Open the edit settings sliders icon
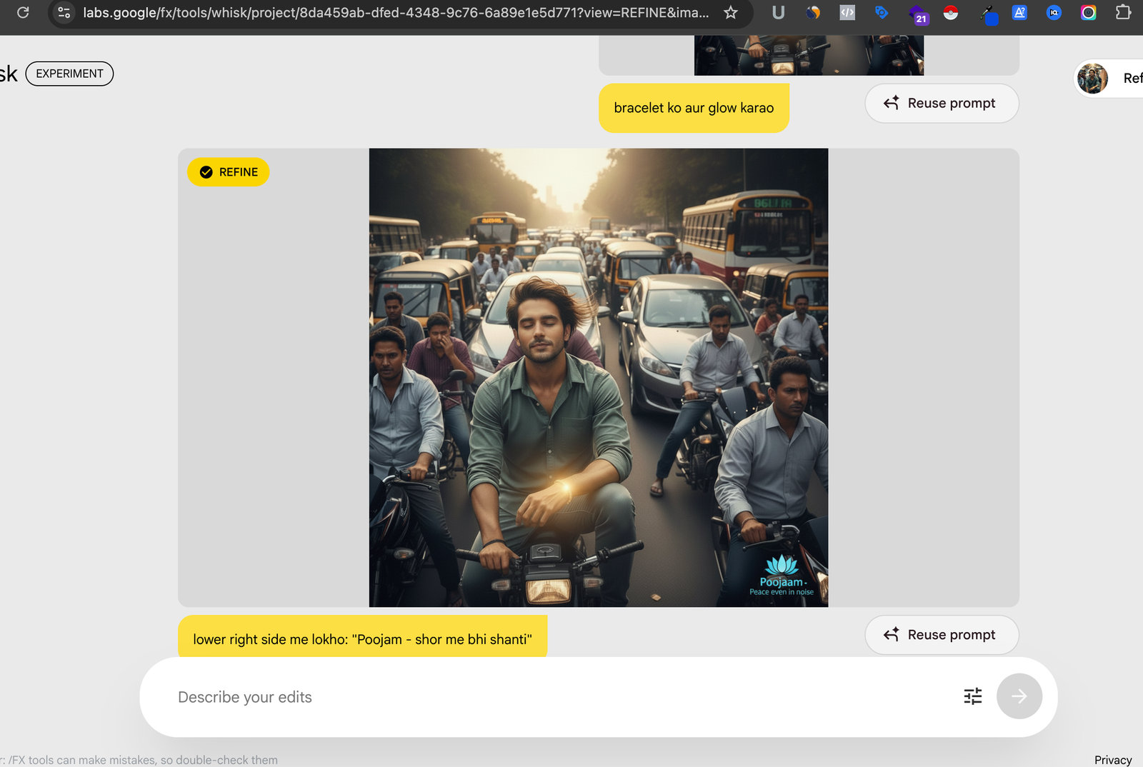Screen dimensions: 1143x767 coord(972,696)
